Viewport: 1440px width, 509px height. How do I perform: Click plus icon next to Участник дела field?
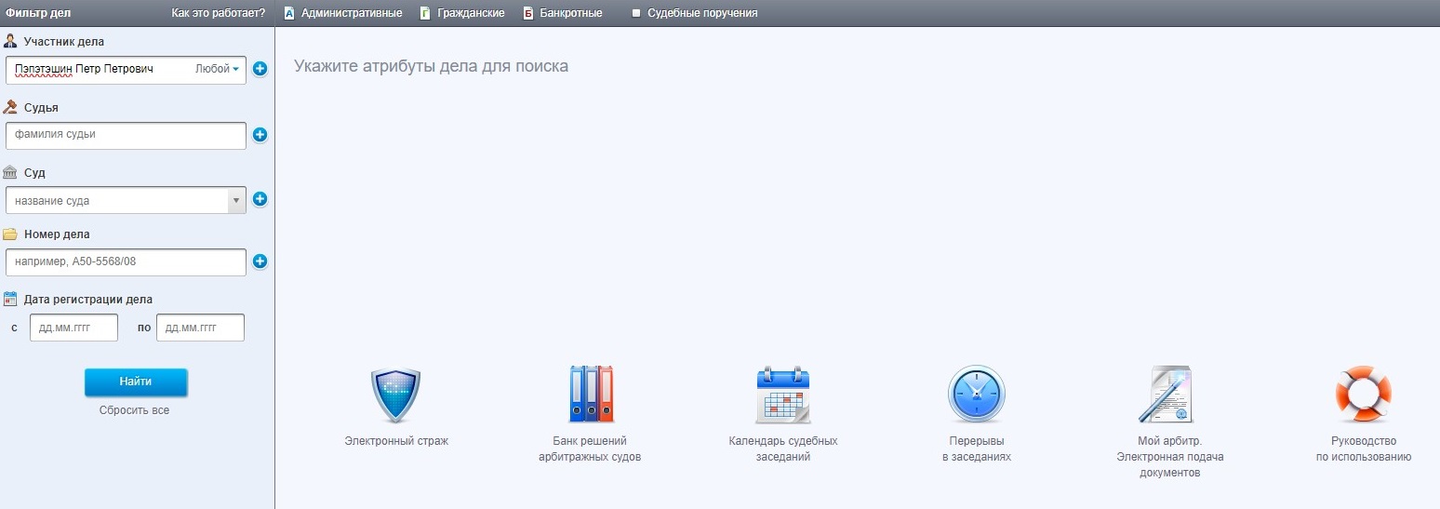[x=260, y=69]
